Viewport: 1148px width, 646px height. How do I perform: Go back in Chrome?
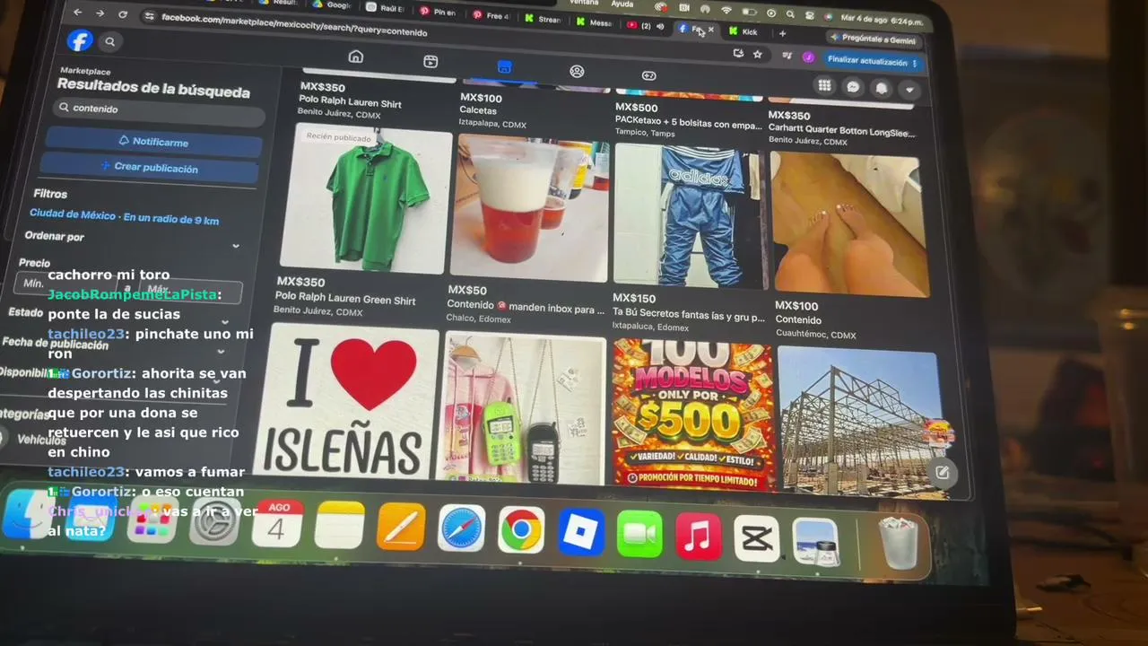coord(78,13)
